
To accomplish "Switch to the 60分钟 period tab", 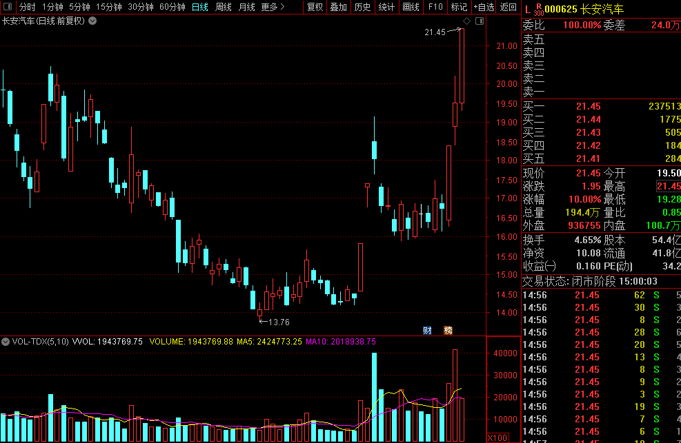I will (x=172, y=7).
